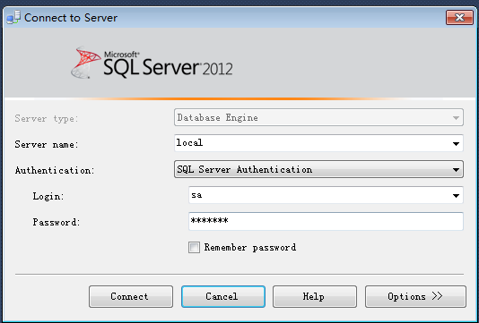Open the Help button
Screen dimensions: 479x323
(x=315, y=296)
